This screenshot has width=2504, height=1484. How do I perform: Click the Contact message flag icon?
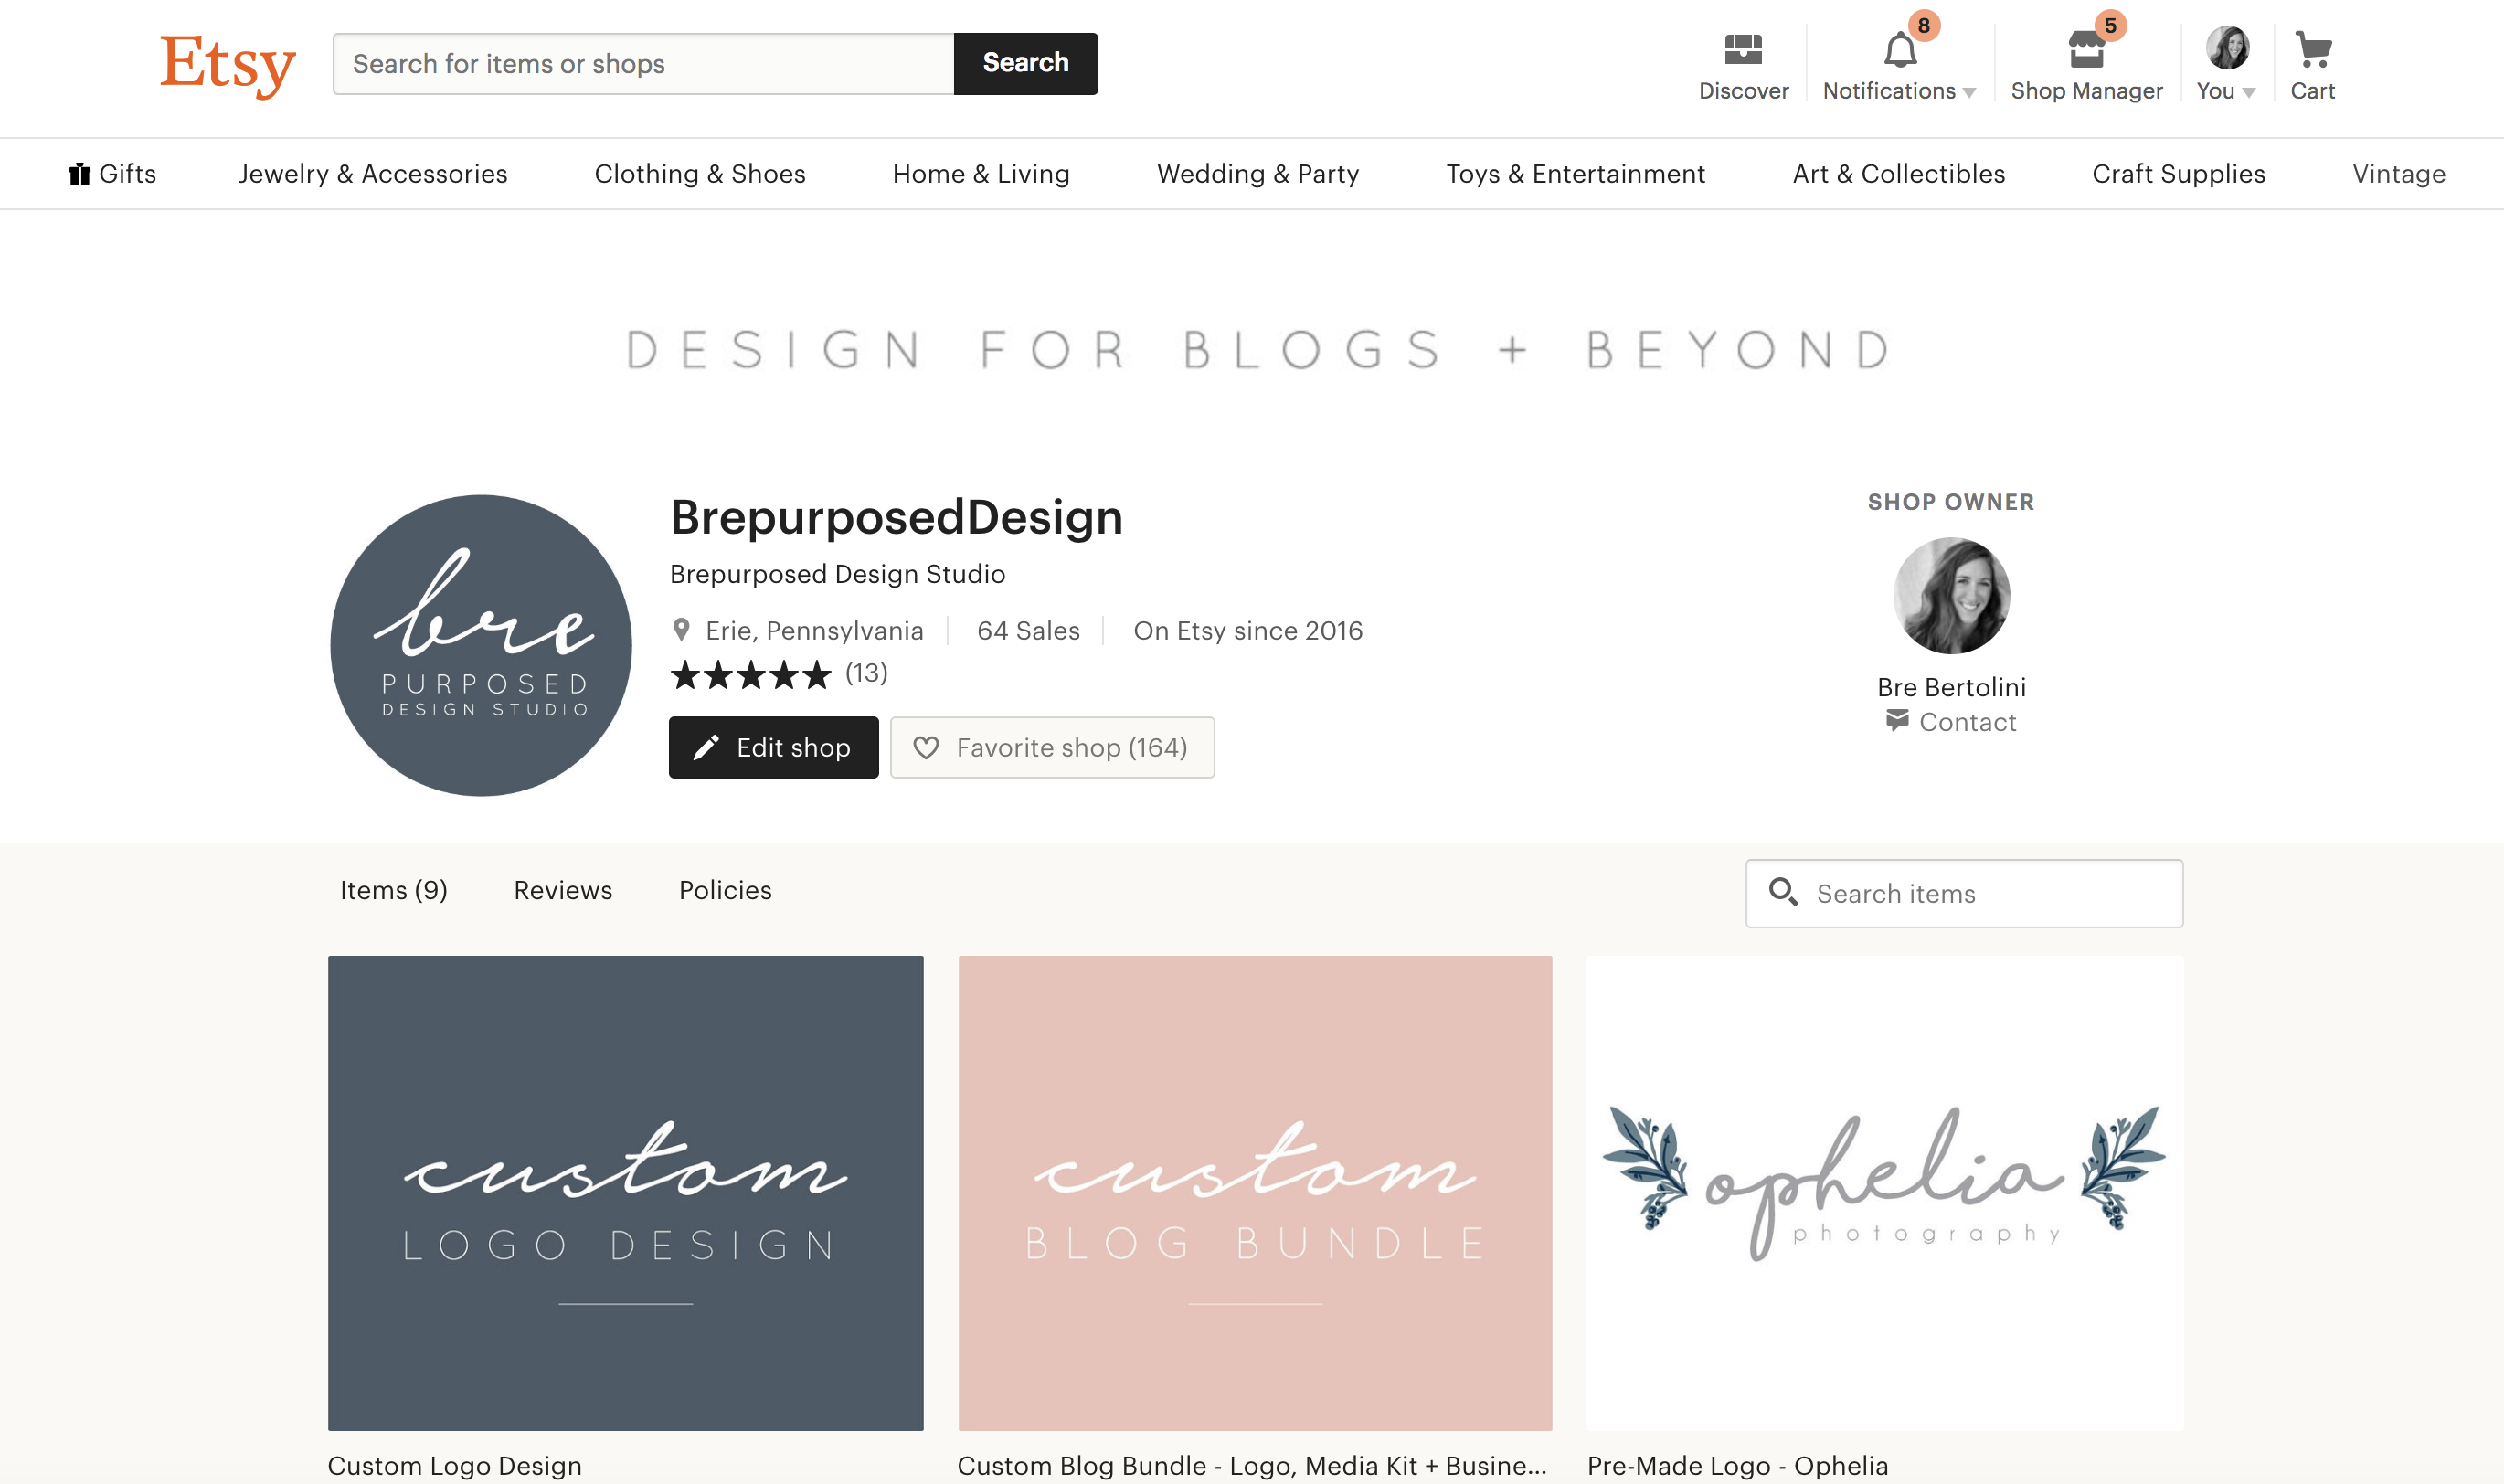click(x=1897, y=720)
